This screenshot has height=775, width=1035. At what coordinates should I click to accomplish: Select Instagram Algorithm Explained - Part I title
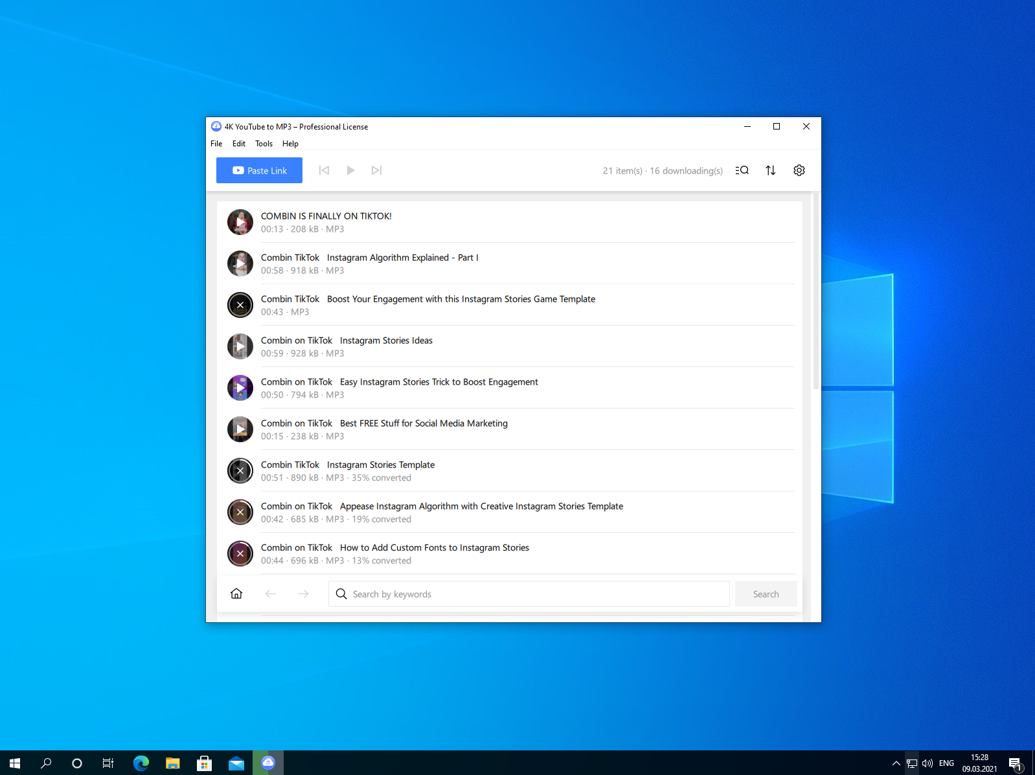370,258
